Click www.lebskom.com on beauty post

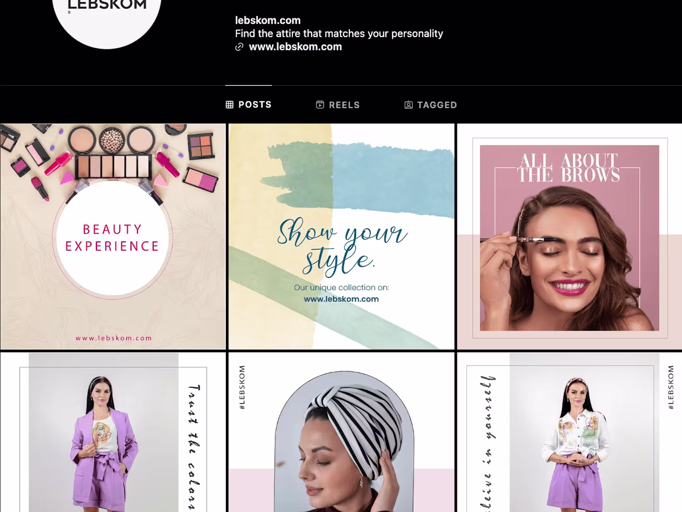[114, 338]
